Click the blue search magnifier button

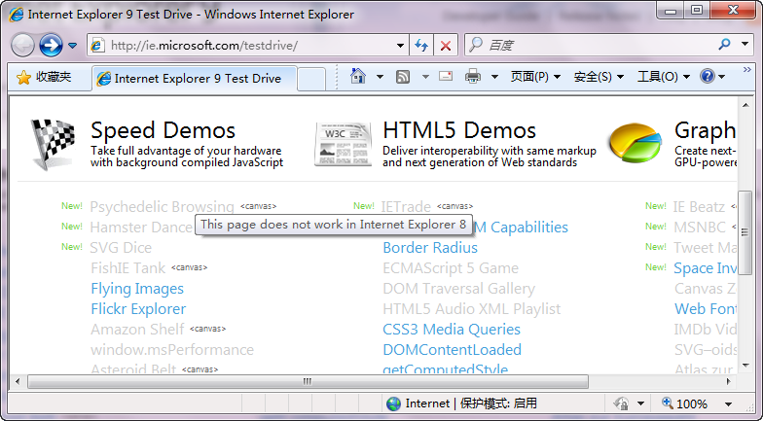pyautogui.click(x=724, y=45)
